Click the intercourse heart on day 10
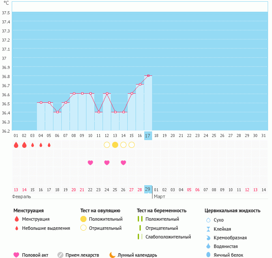272x258 pixels. click(x=90, y=163)
